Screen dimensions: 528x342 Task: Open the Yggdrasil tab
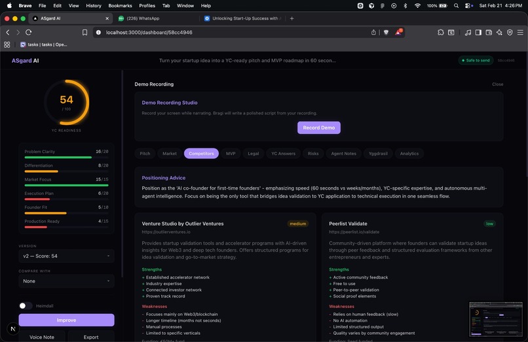378,154
